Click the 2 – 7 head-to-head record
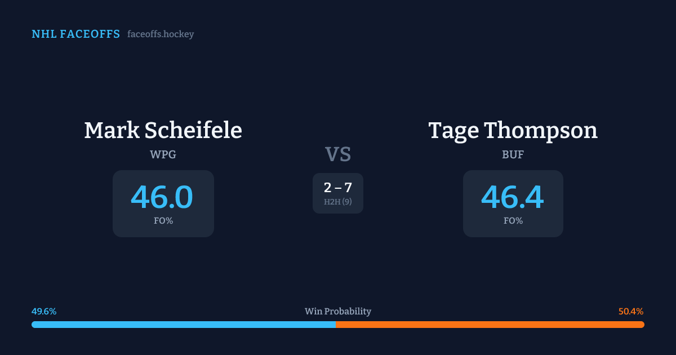This screenshot has width=676, height=355. pos(338,188)
